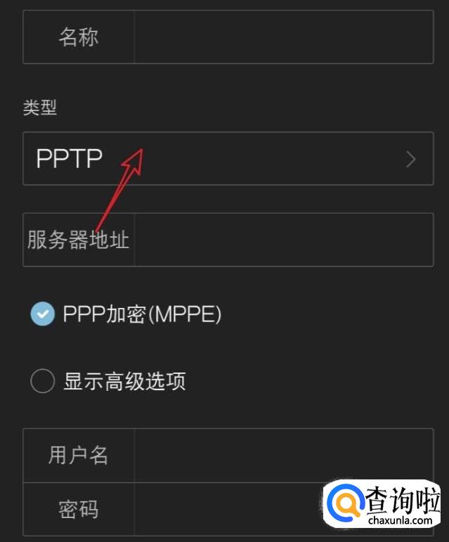The image size is (449, 542).
Task: Click the 用户名 username input field
Action: [x=283, y=456]
